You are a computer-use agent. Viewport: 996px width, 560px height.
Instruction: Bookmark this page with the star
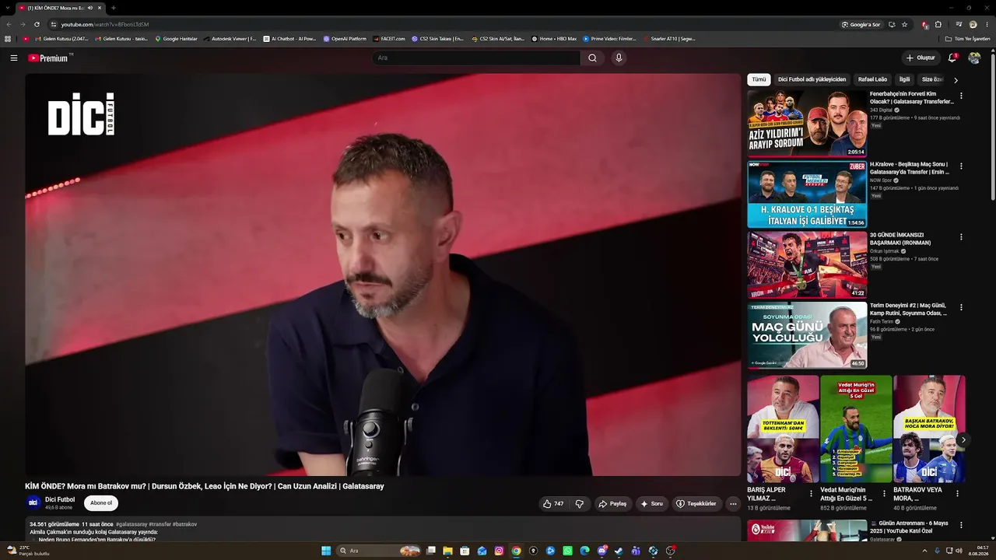click(x=904, y=24)
